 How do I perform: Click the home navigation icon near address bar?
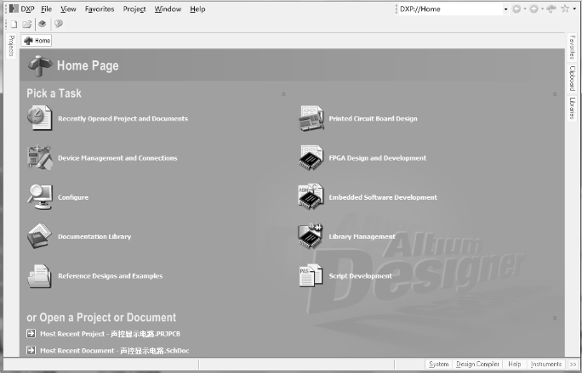point(551,8)
